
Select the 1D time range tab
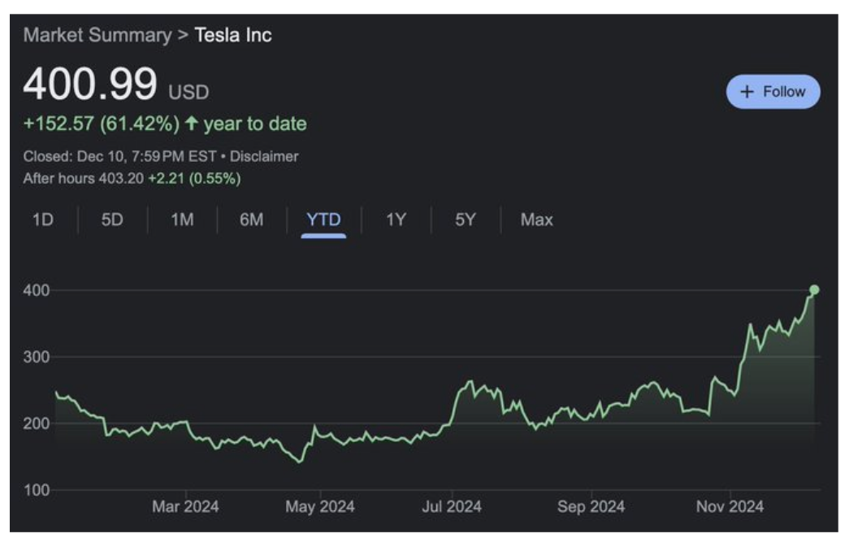pos(42,219)
